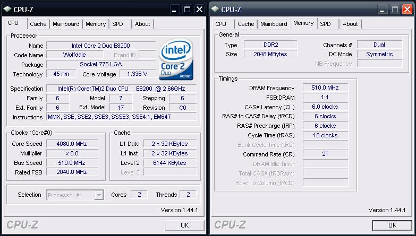Switch to Memory tab in left CPU-Z window
The height and width of the screenshot is (236, 416).
[x=96, y=24]
